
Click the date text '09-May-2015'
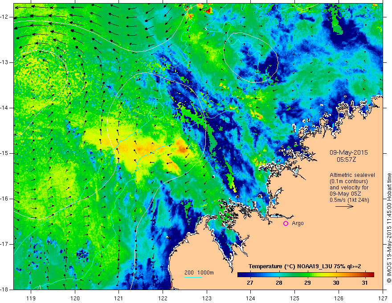point(348,152)
